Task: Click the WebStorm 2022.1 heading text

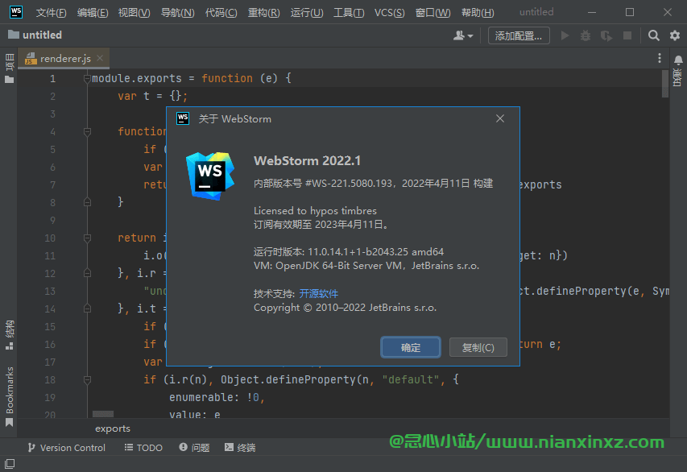Action: [x=307, y=161]
